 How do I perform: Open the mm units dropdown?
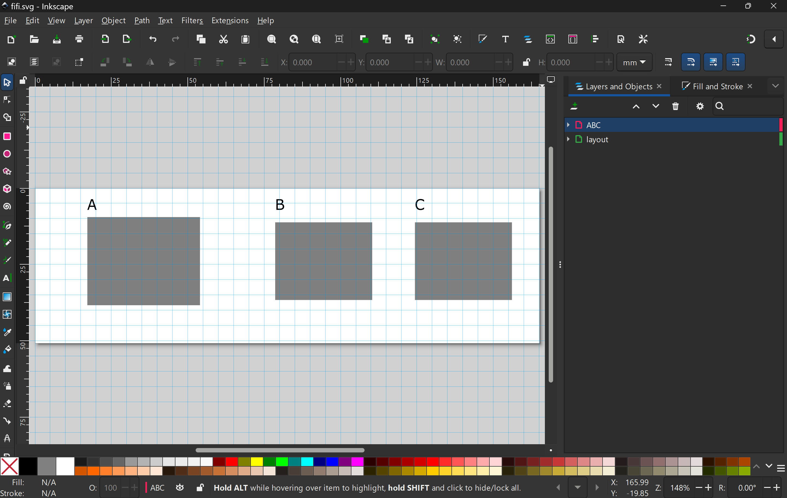pyautogui.click(x=634, y=62)
